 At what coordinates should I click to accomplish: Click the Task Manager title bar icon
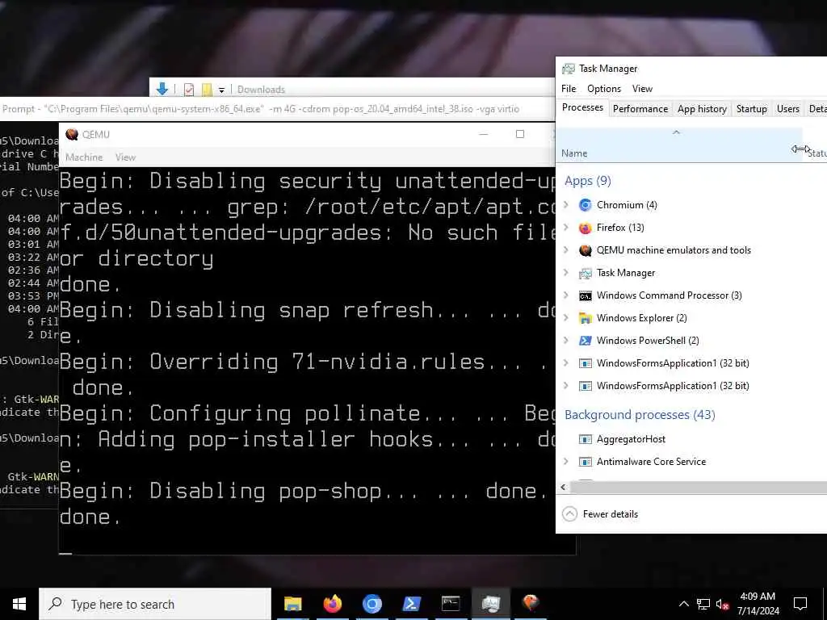pos(568,69)
